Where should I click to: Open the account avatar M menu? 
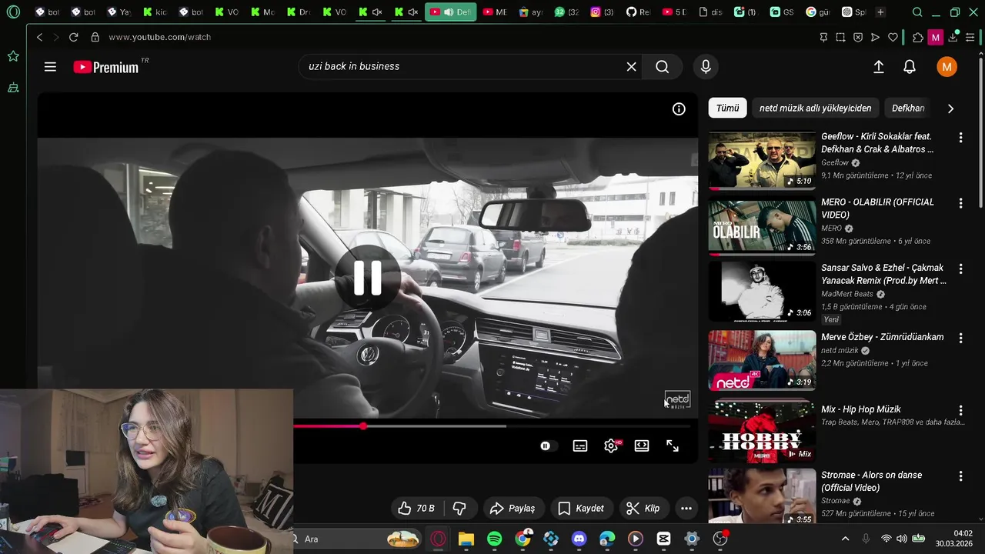[947, 67]
